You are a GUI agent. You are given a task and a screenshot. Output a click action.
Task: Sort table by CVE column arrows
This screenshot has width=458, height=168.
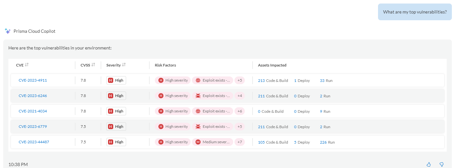click(x=27, y=65)
